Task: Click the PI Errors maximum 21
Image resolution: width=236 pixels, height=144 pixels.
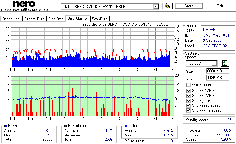Action: click(50, 135)
